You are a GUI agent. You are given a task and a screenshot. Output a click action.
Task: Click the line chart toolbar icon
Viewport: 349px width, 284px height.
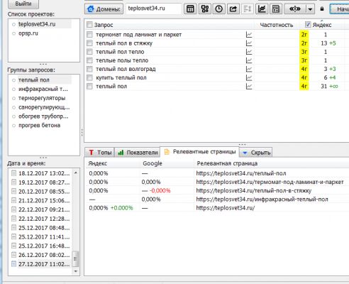pyautogui.click(x=262, y=9)
